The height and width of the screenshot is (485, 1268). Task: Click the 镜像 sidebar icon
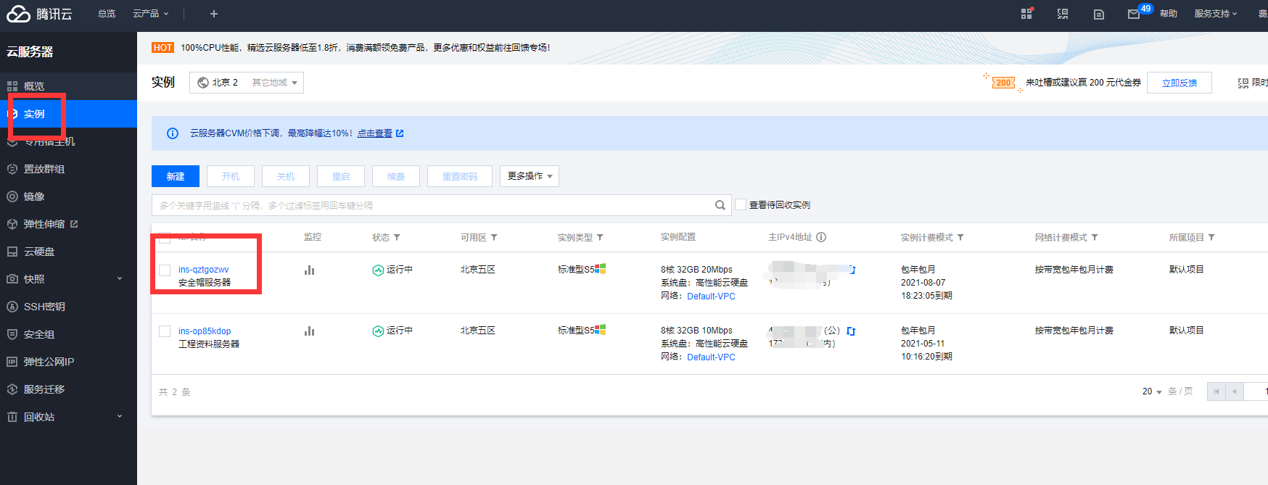click(x=12, y=196)
